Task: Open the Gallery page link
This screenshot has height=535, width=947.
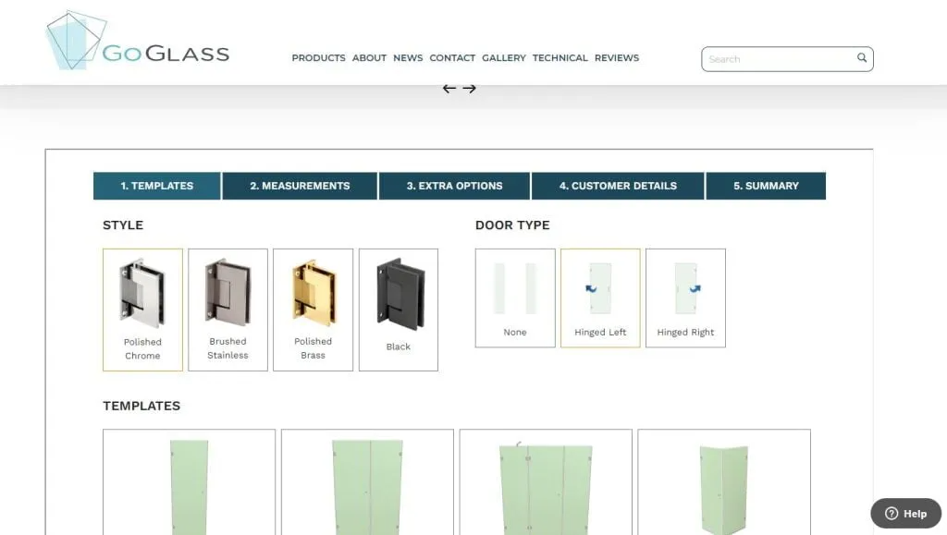Action: click(x=504, y=58)
